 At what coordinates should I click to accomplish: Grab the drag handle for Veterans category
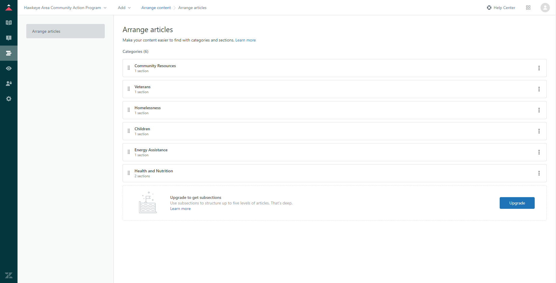129,89
